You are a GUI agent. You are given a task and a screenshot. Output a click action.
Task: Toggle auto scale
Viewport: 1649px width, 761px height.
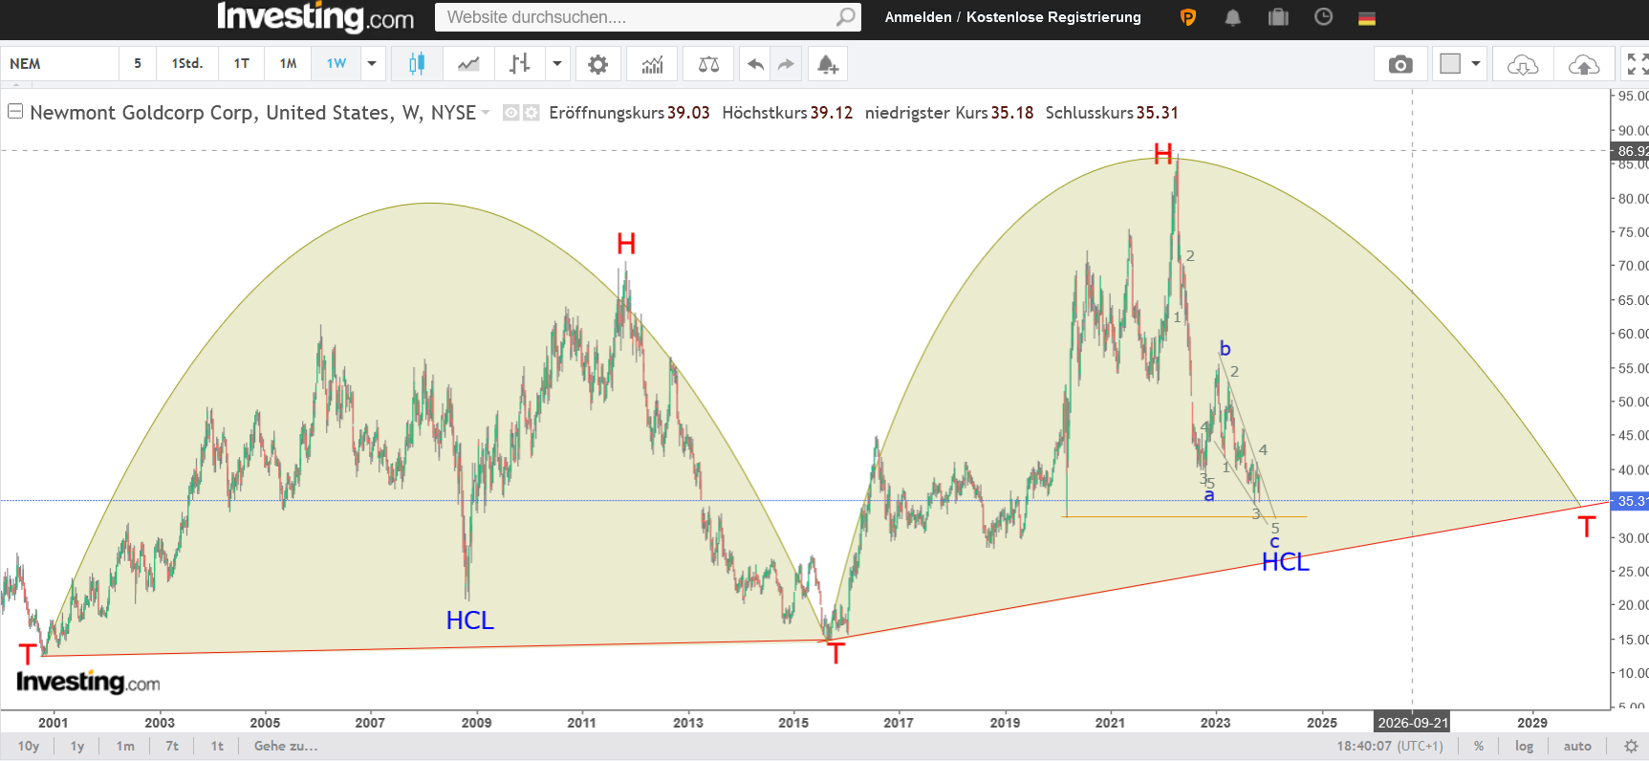click(x=1577, y=746)
